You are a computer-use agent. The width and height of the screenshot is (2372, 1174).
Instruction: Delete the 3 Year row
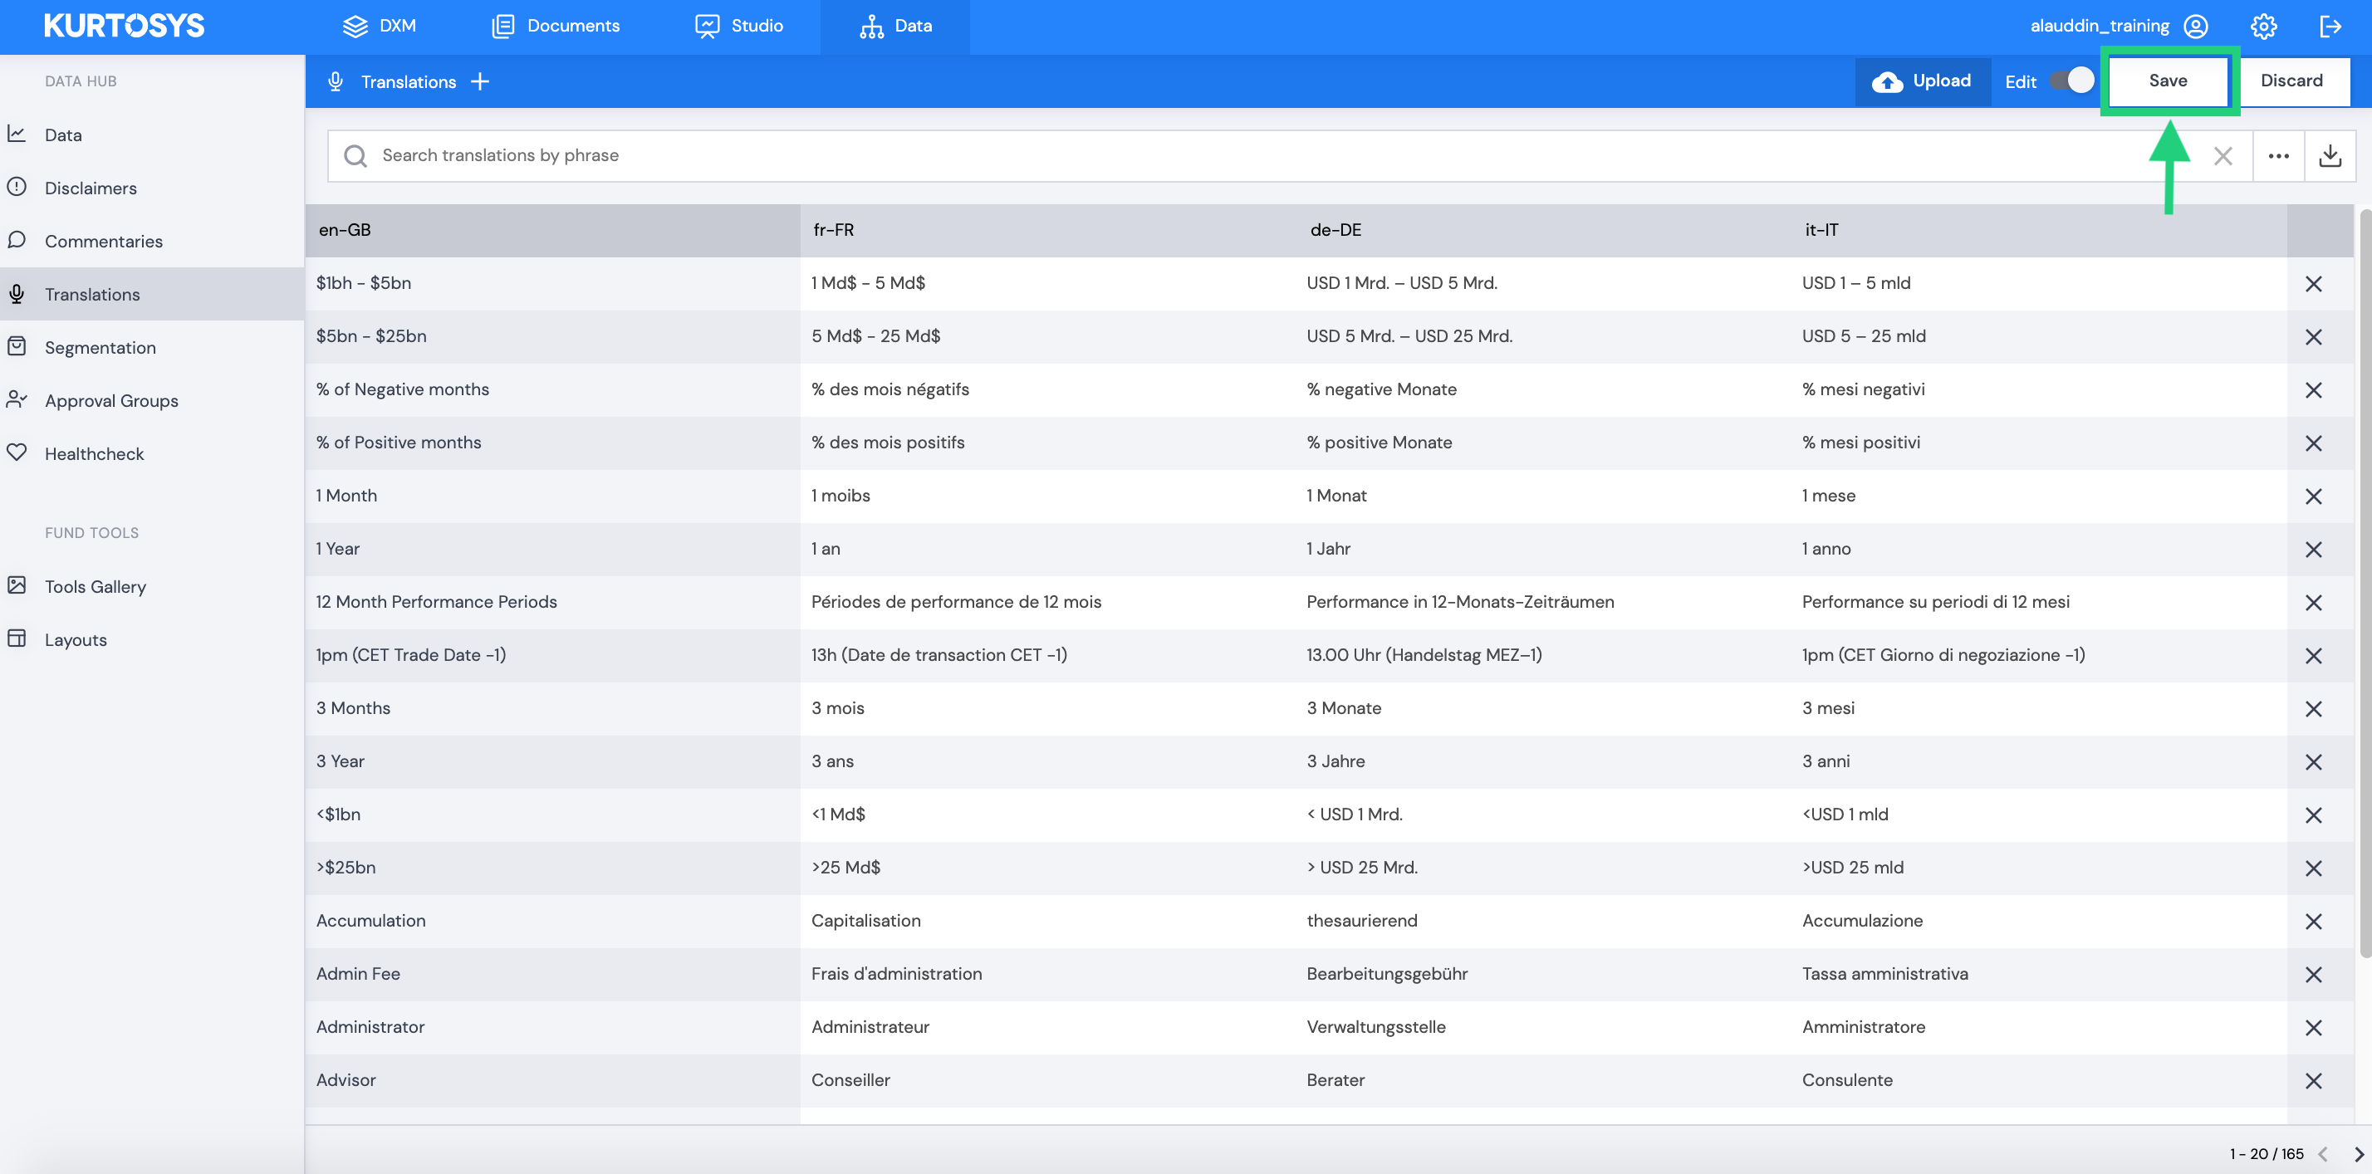coord(2313,762)
